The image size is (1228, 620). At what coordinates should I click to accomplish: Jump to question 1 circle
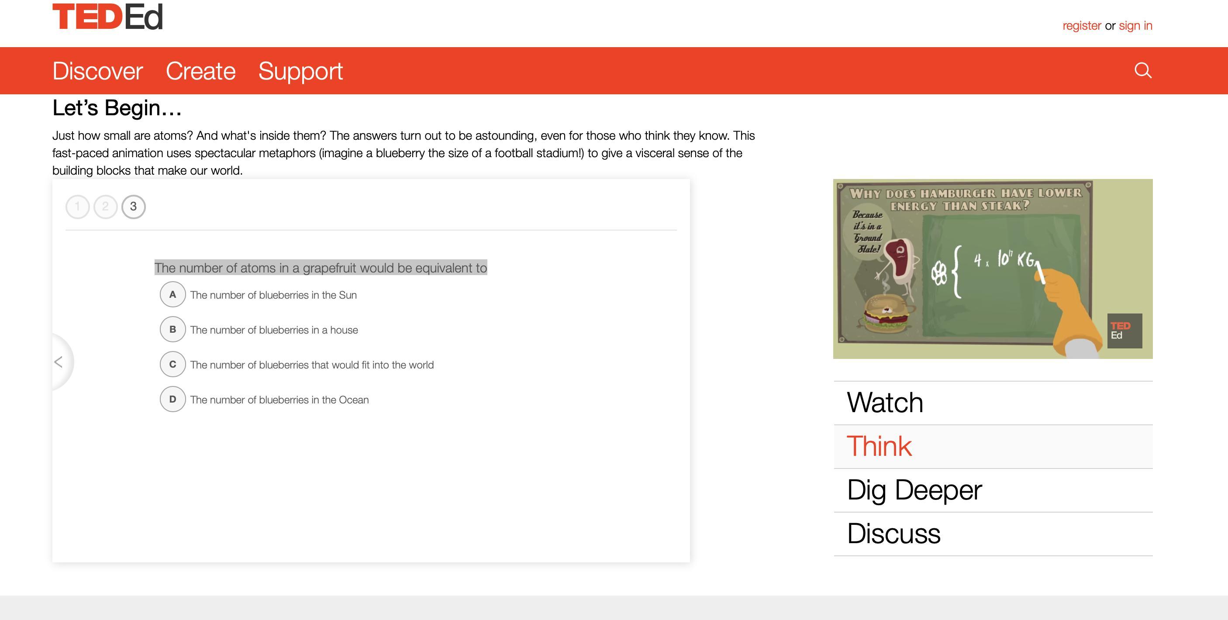(x=77, y=207)
